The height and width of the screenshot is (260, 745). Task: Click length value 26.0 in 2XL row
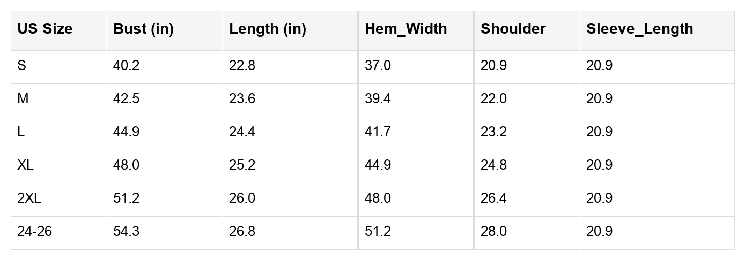tap(242, 198)
